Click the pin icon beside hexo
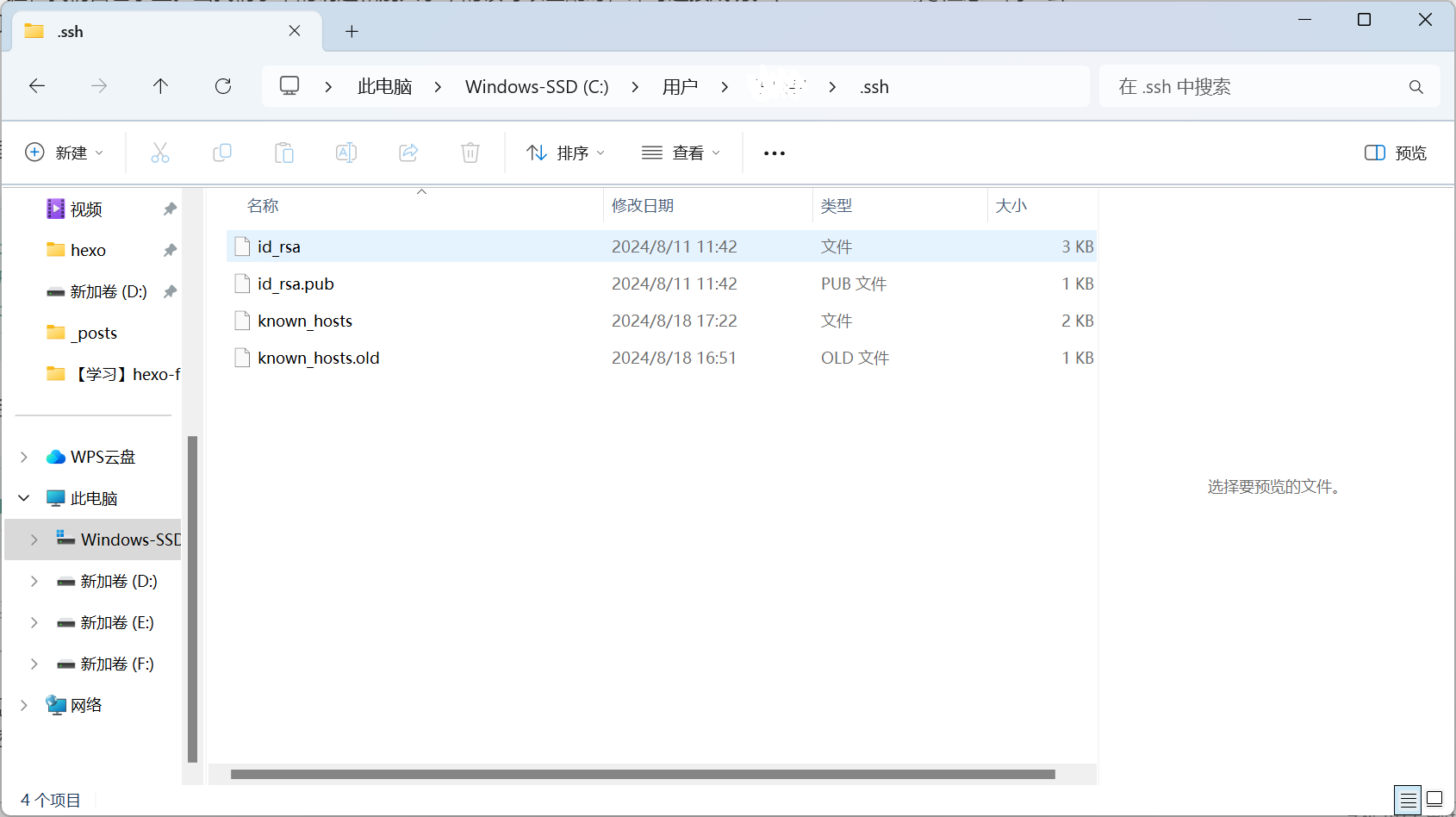The width and height of the screenshot is (1456, 817). point(170,250)
